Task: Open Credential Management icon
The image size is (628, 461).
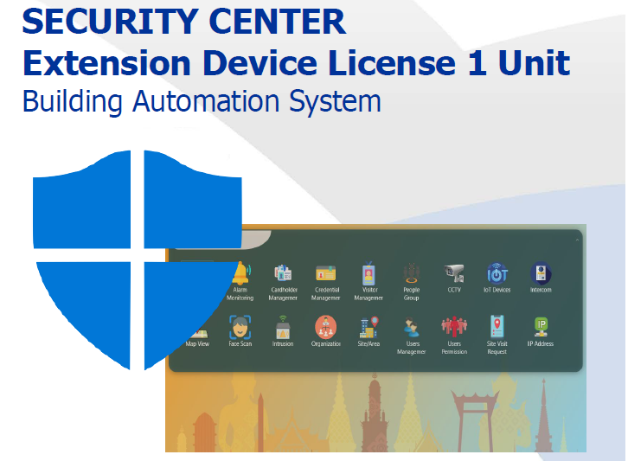Action: click(x=325, y=275)
